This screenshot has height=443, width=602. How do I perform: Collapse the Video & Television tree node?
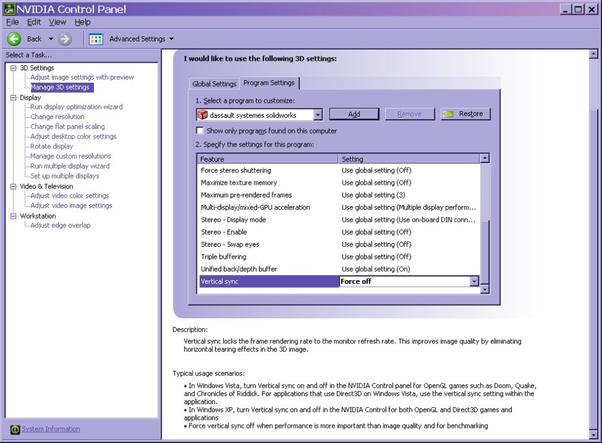pyautogui.click(x=13, y=186)
